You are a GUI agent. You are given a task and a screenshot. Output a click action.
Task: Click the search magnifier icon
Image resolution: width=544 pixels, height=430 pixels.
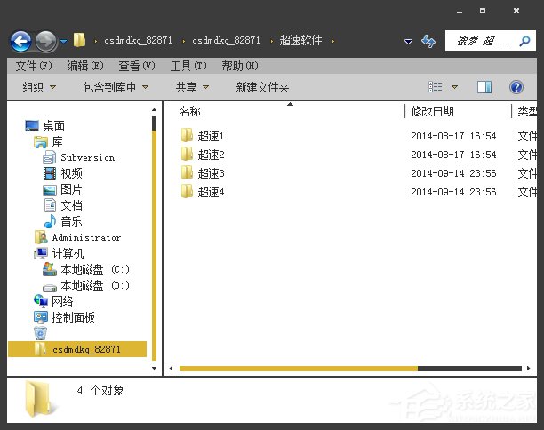click(524, 41)
